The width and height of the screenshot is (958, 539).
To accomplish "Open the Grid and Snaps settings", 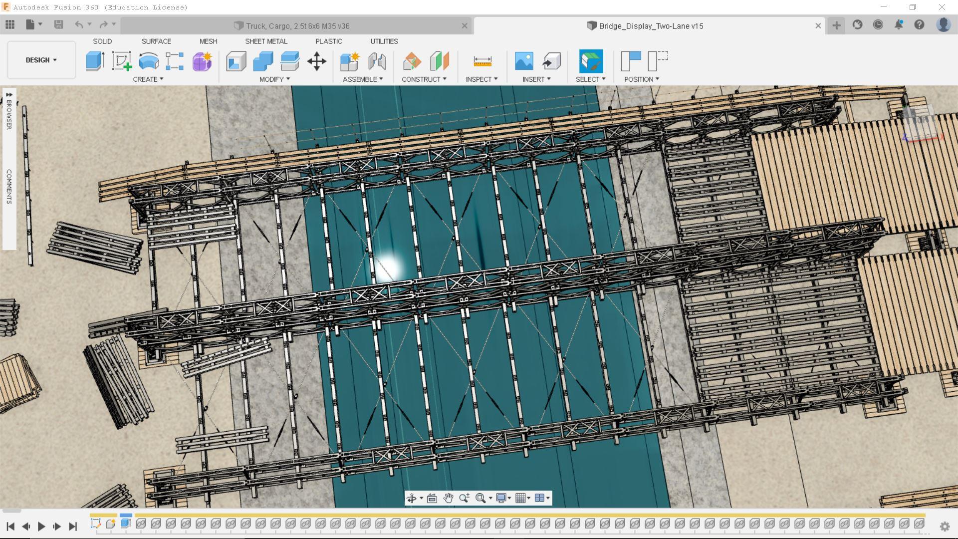I will pyautogui.click(x=522, y=498).
